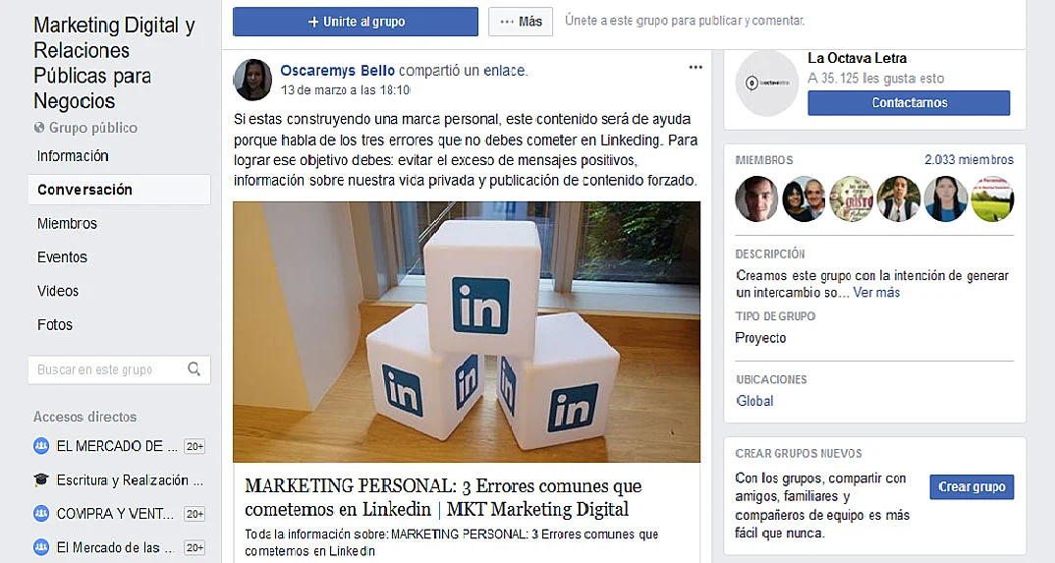Click the Crear grupo button
Screen dimensions: 1055x563
972,486
